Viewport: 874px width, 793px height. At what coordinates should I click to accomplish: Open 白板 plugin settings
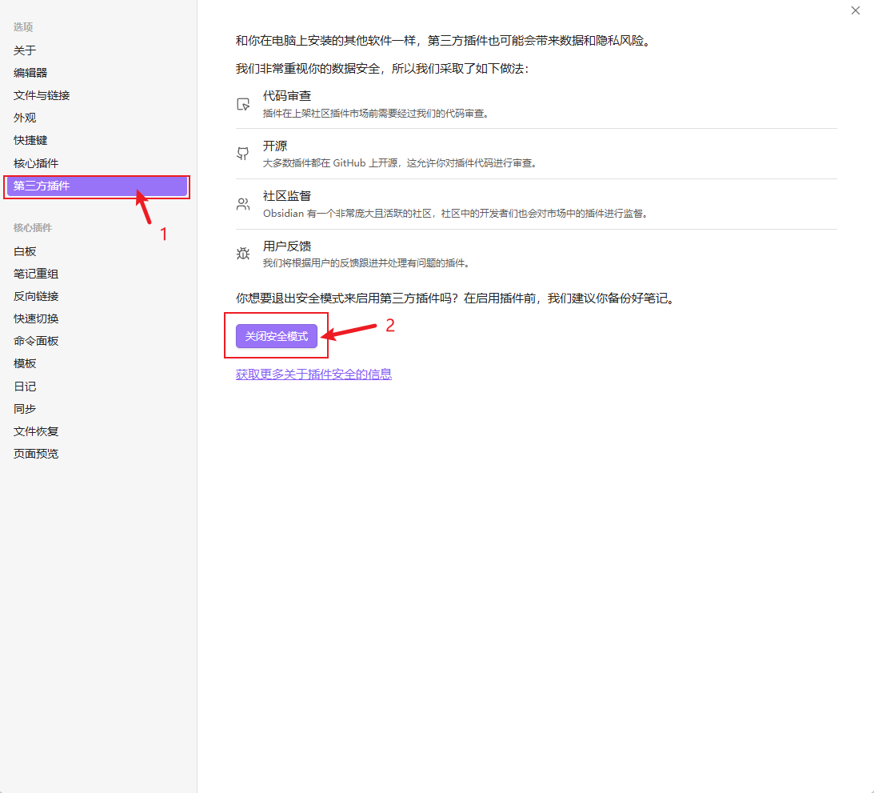click(25, 251)
